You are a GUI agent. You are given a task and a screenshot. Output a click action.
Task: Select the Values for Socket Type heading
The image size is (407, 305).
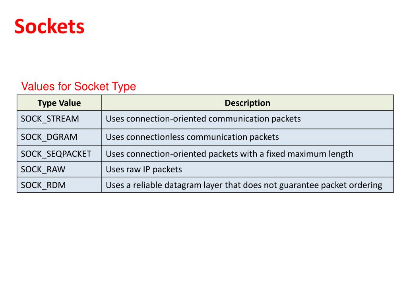click(78, 86)
